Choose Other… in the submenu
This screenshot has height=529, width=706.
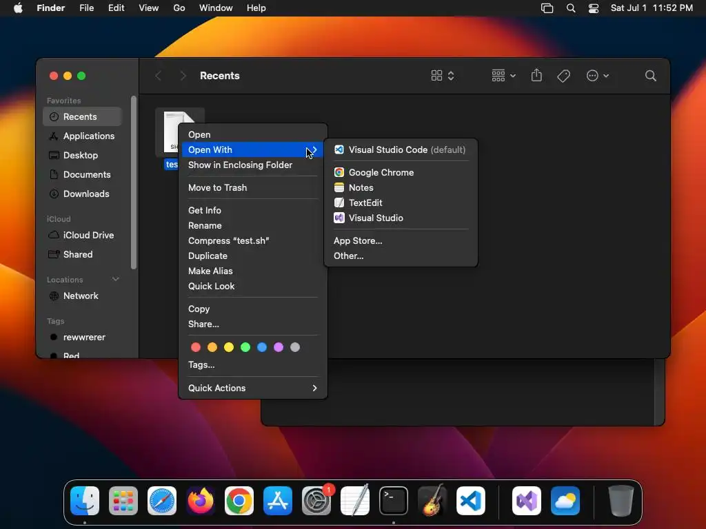(x=401, y=256)
